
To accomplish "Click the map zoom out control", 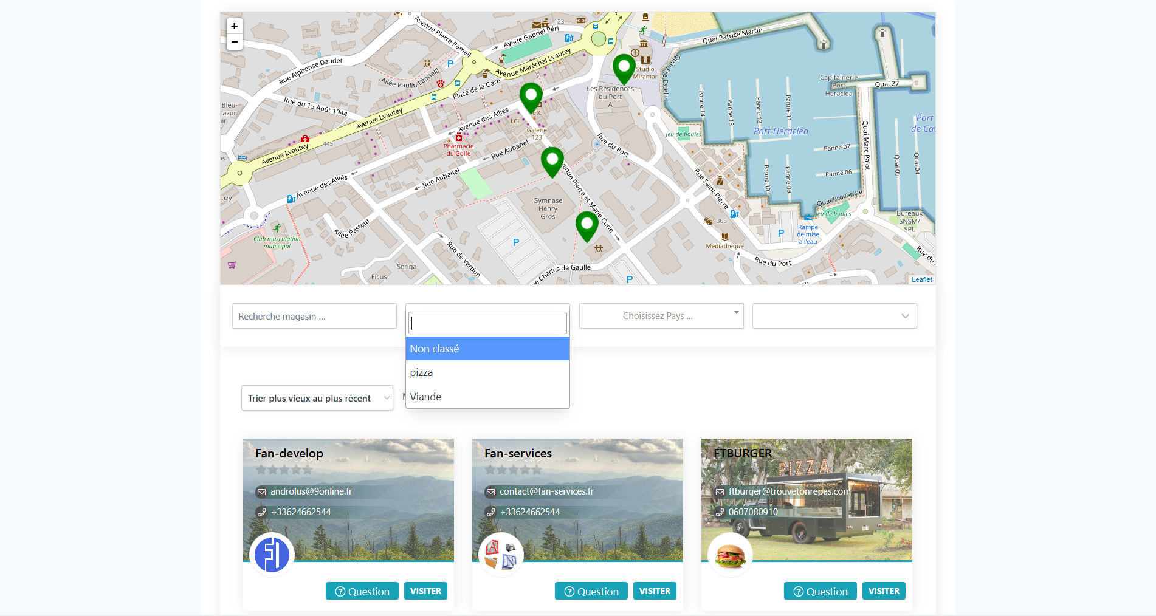I will pos(234,42).
